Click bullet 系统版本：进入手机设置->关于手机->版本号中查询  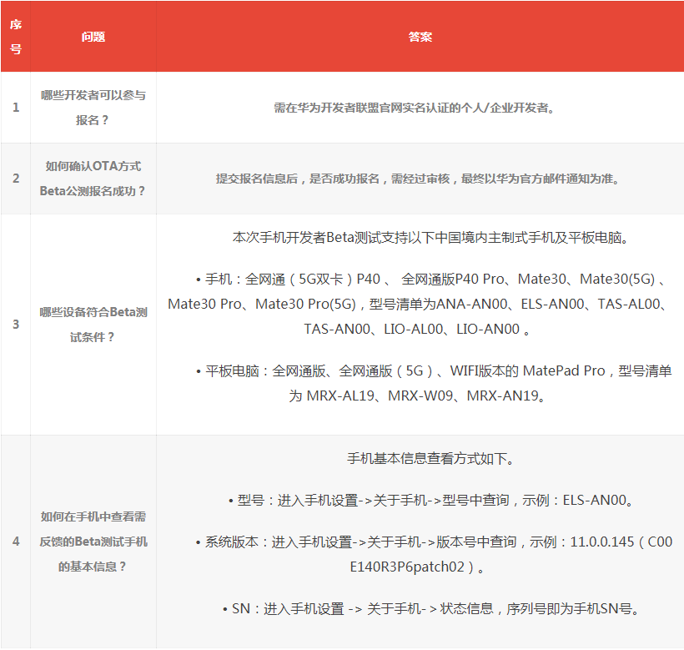(434, 542)
